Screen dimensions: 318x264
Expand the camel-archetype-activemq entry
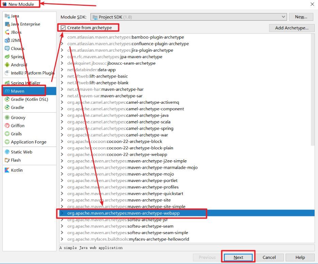coord(62,102)
